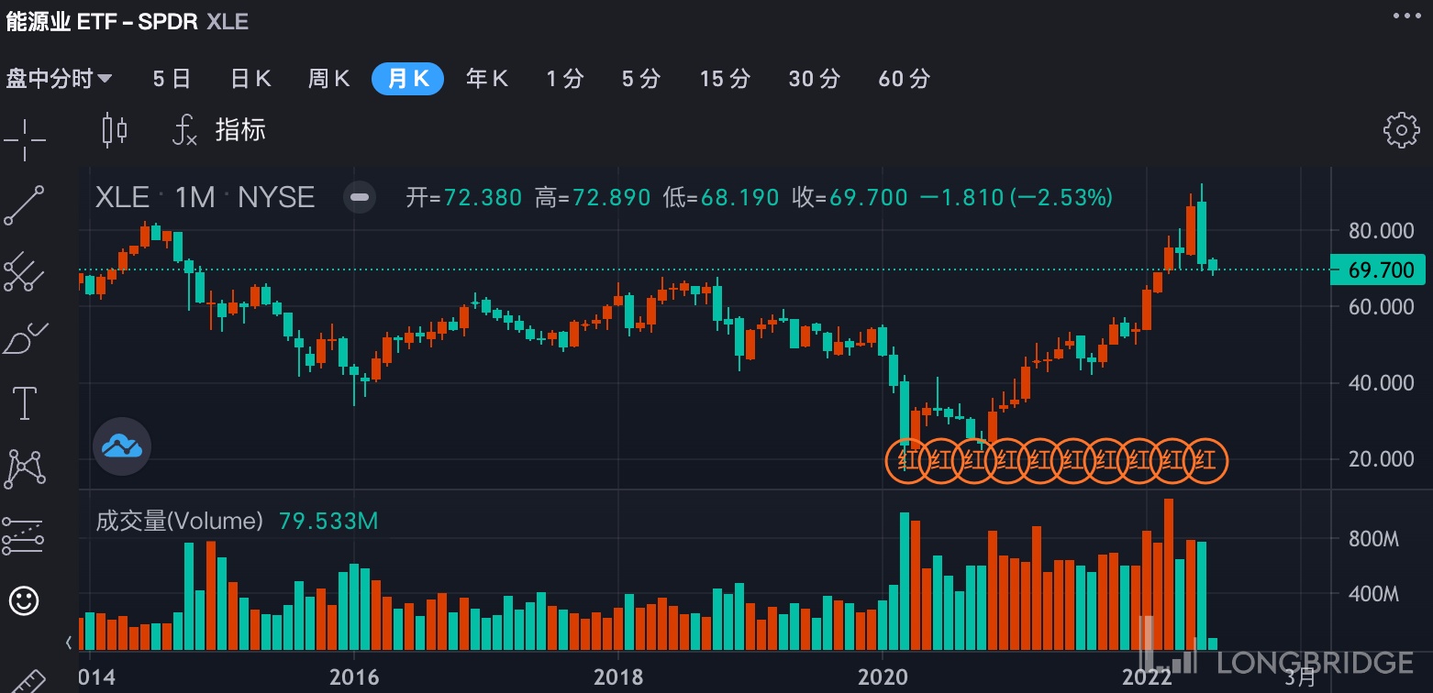1433x693 pixels.
Task: Click the 60.000 price axis label
Action: coord(1381,307)
